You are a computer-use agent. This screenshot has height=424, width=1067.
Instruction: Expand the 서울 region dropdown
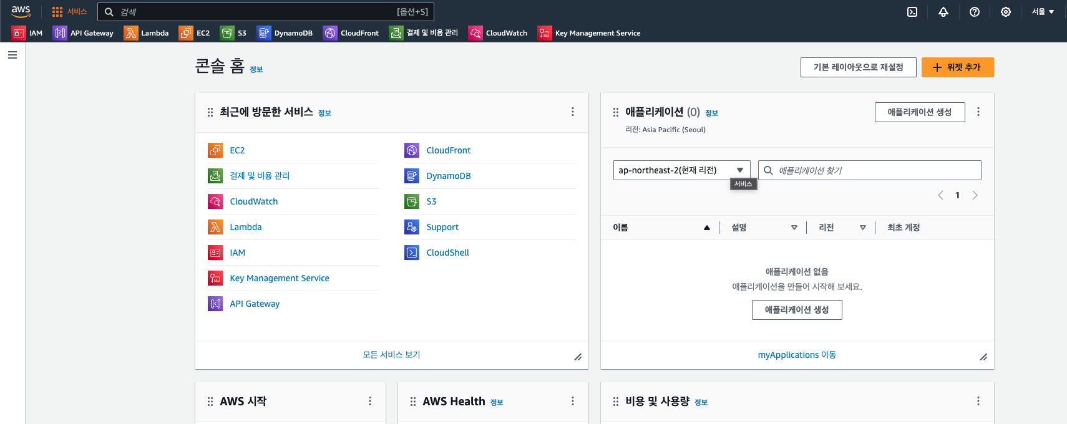pyautogui.click(x=1043, y=12)
